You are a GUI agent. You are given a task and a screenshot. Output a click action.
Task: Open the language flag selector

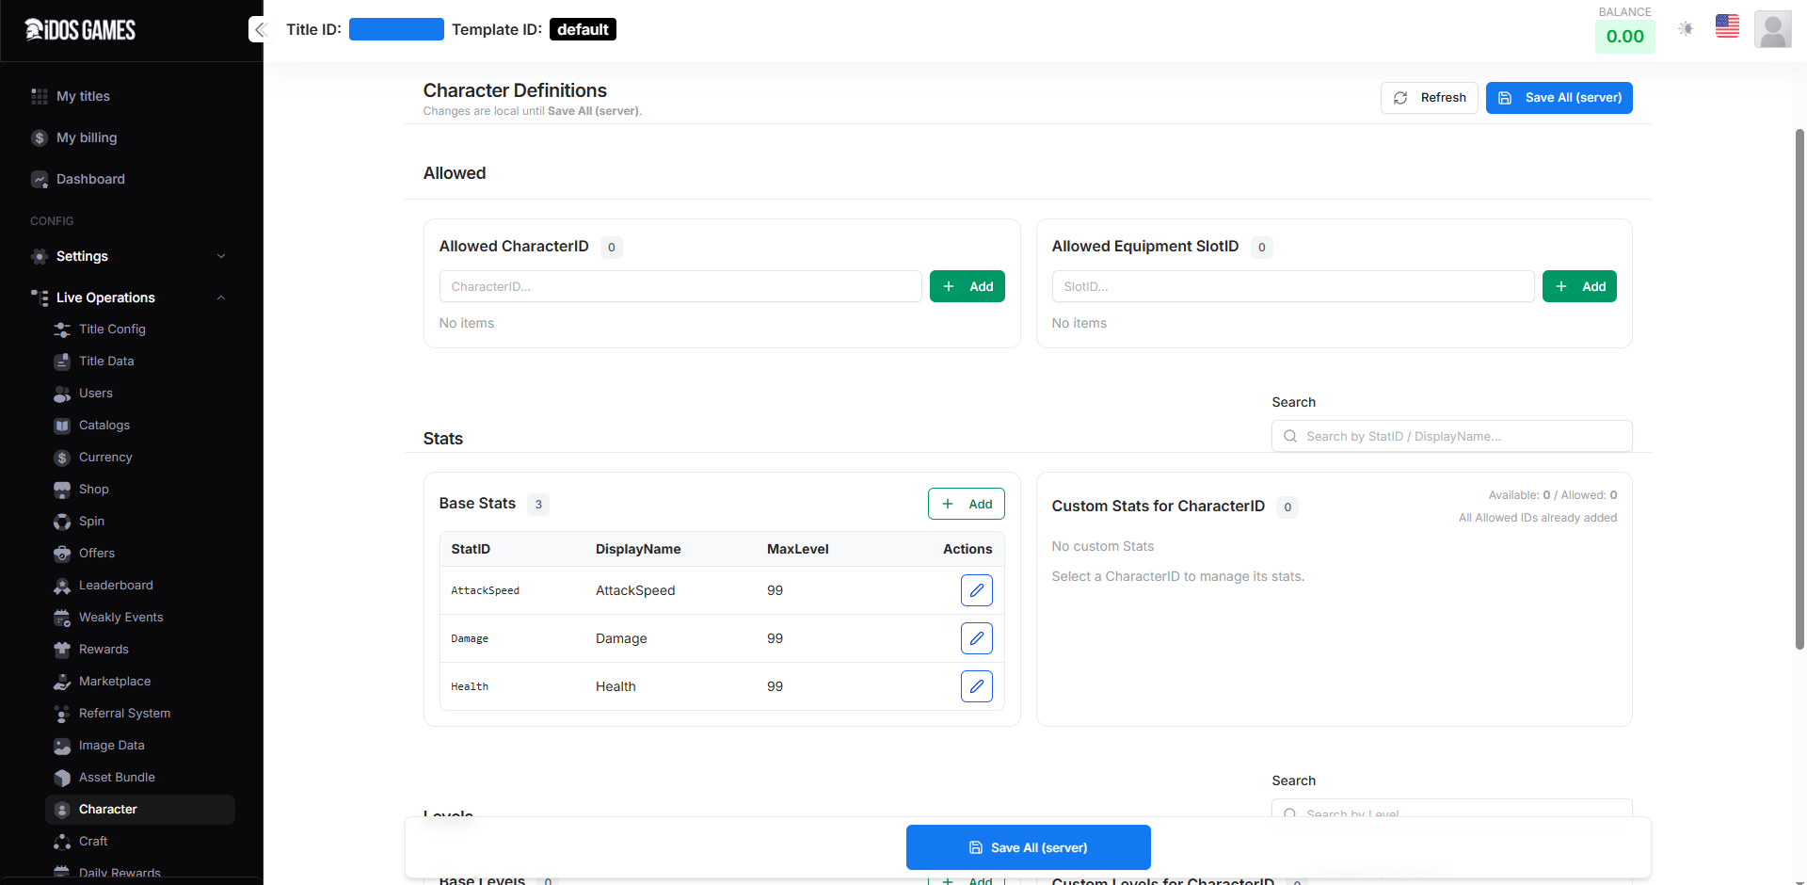pos(1727,27)
